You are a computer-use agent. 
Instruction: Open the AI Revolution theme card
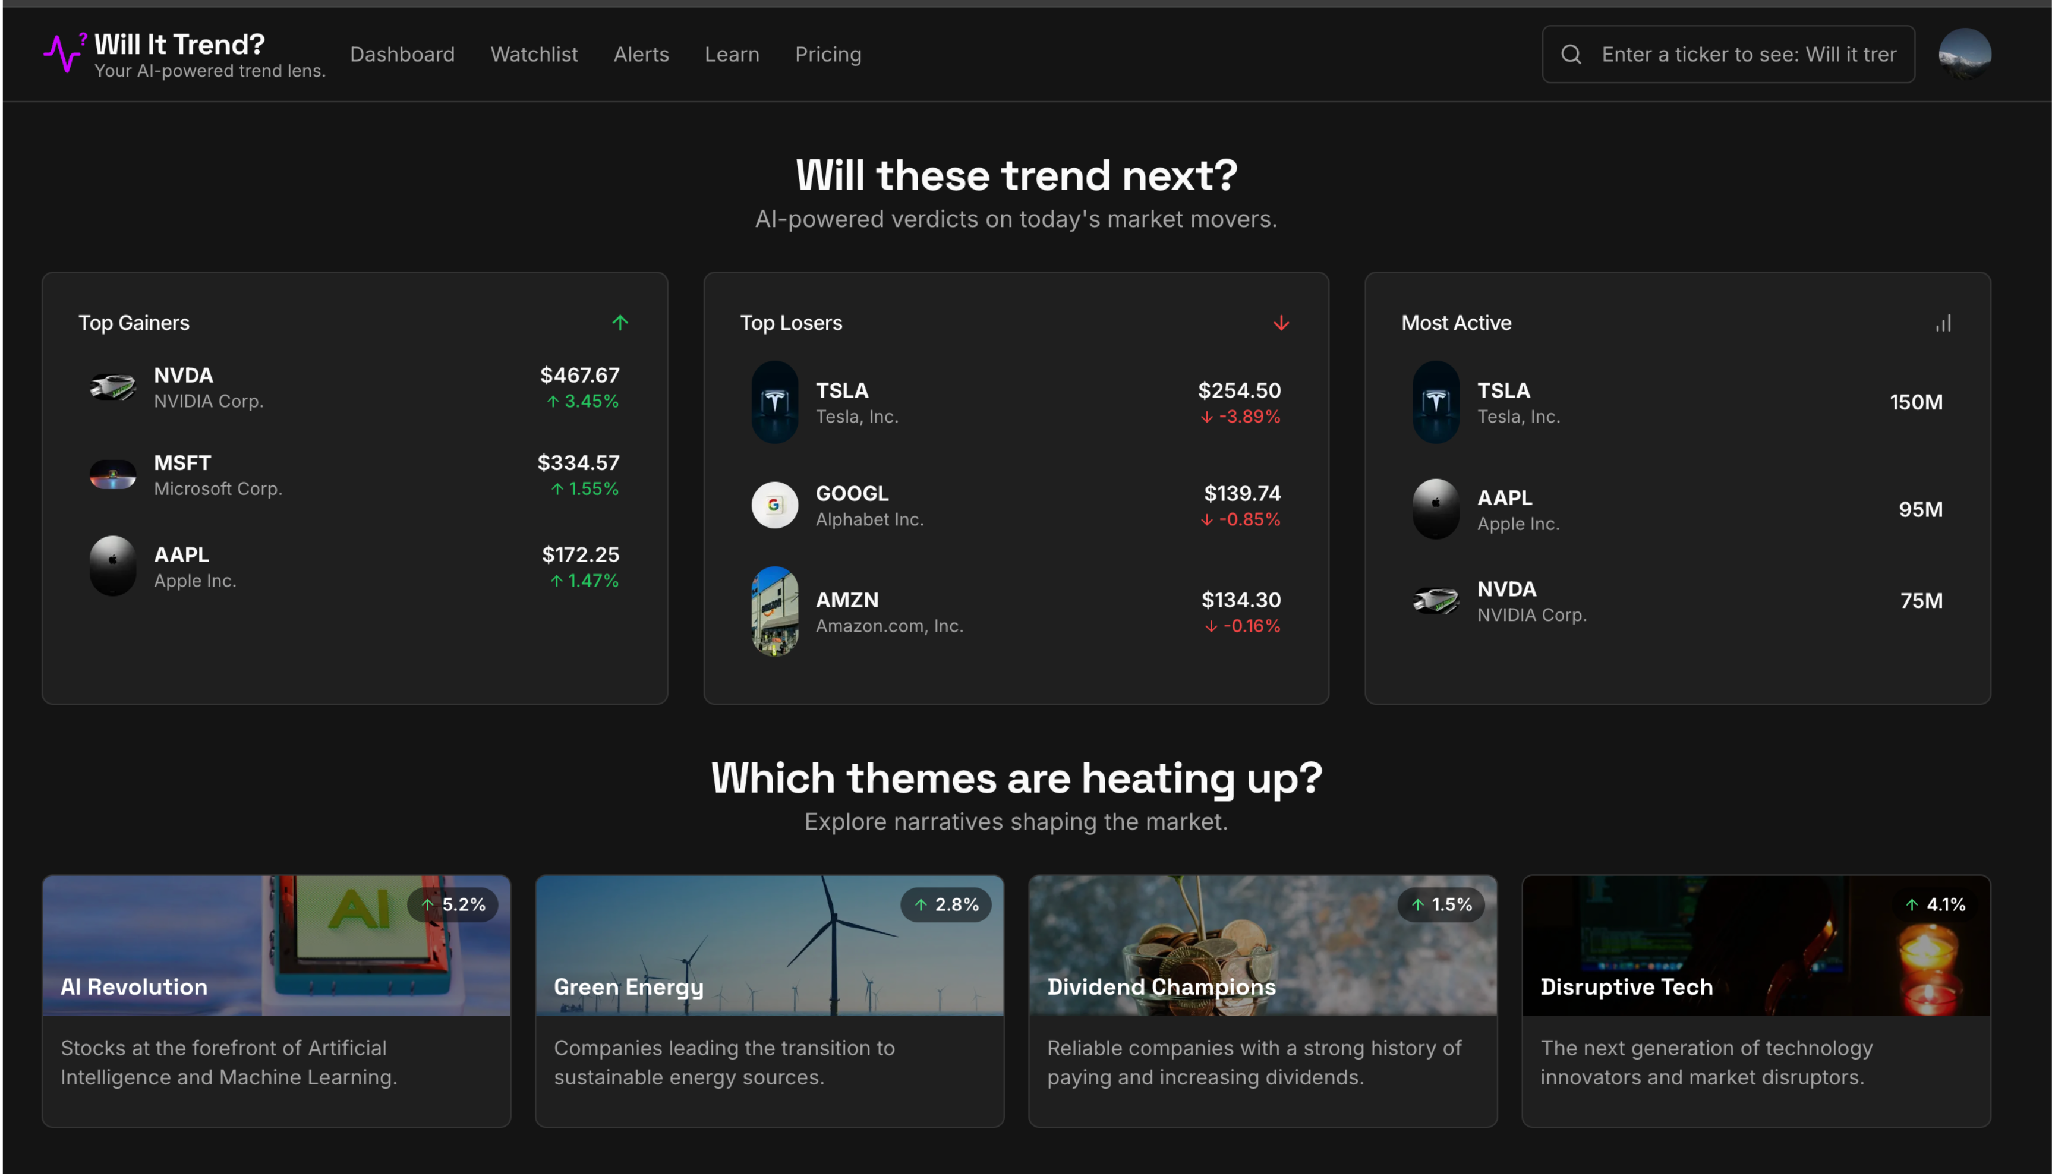[275, 1000]
